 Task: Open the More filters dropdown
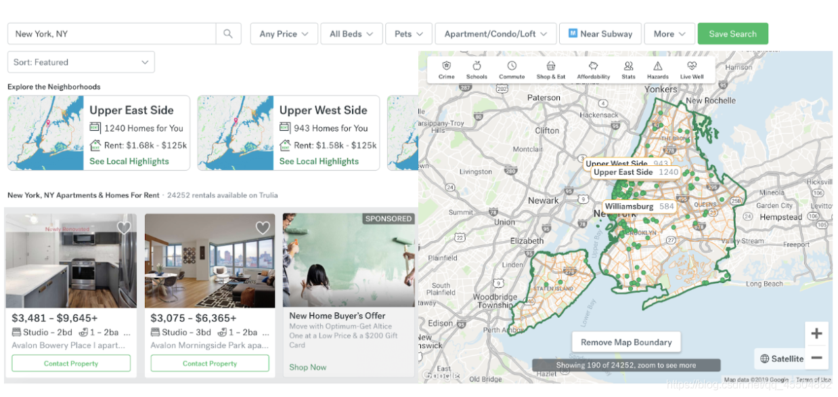tap(669, 34)
